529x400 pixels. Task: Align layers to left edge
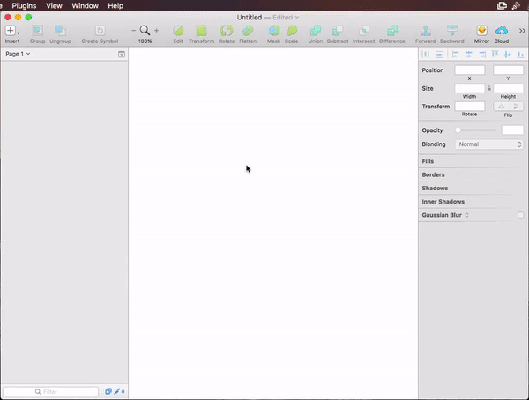[456, 54]
